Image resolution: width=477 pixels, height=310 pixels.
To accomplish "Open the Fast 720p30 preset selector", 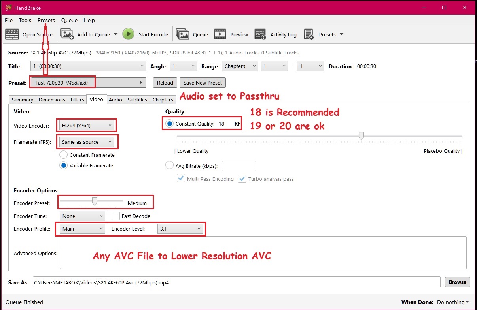I will pos(88,83).
